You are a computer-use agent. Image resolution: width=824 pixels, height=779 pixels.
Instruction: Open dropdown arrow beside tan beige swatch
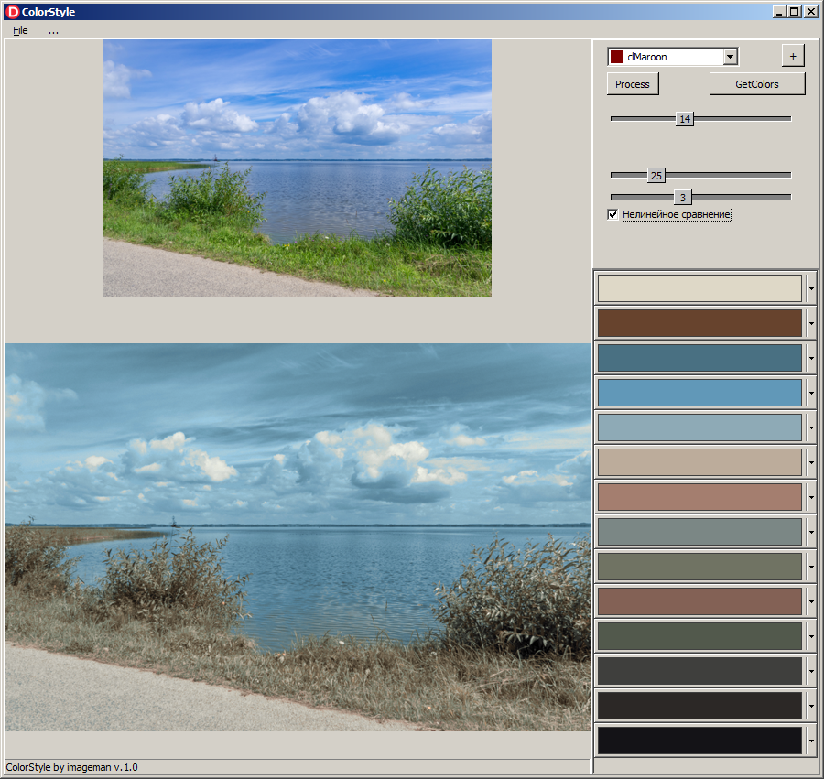811,462
